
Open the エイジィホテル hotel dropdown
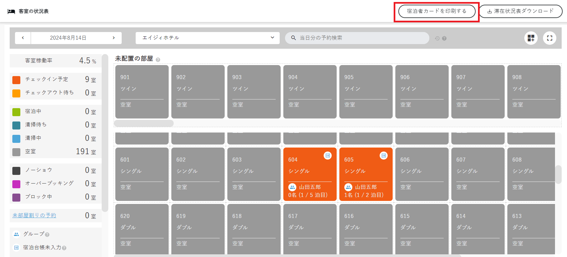pyautogui.click(x=207, y=38)
